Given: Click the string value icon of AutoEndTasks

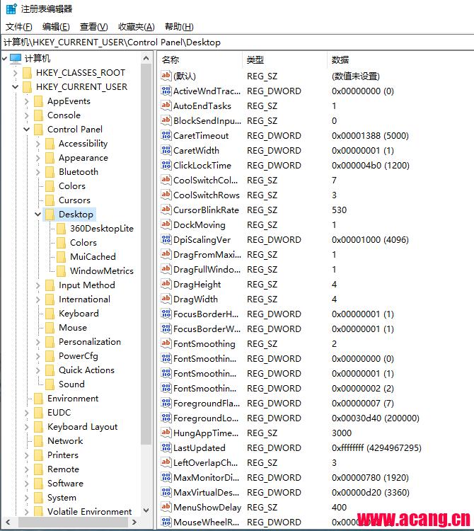Looking at the screenshot, I should point(166,105).
